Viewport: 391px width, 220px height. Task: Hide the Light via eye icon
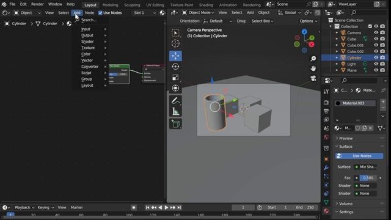point(376,64)
